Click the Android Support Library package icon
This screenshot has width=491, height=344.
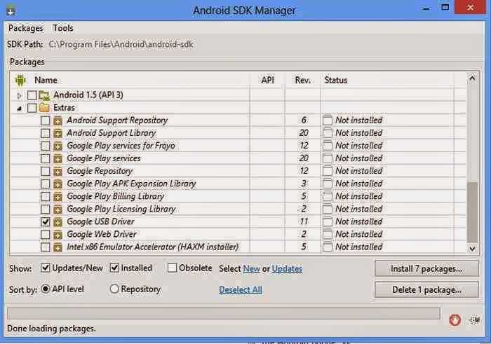click(x=58, y=133)
